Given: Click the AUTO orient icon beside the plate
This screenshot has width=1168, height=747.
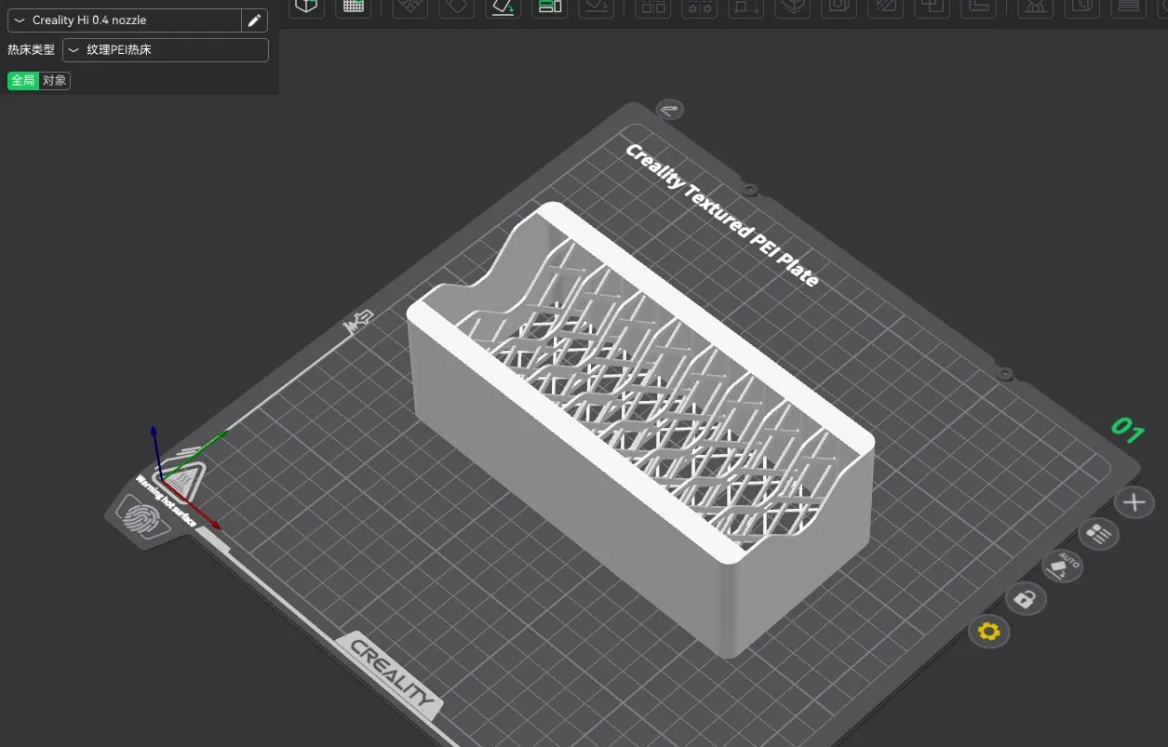Looking at the screenshot, I should (x=1062, y=565).
